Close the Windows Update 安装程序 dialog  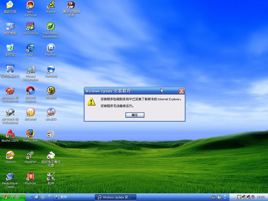click(x=181, y=91)
